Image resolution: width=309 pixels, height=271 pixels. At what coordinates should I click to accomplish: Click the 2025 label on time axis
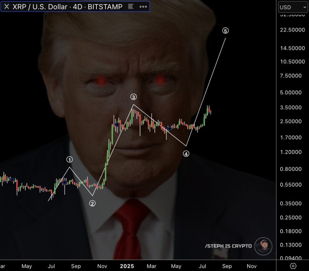point(127,266)
